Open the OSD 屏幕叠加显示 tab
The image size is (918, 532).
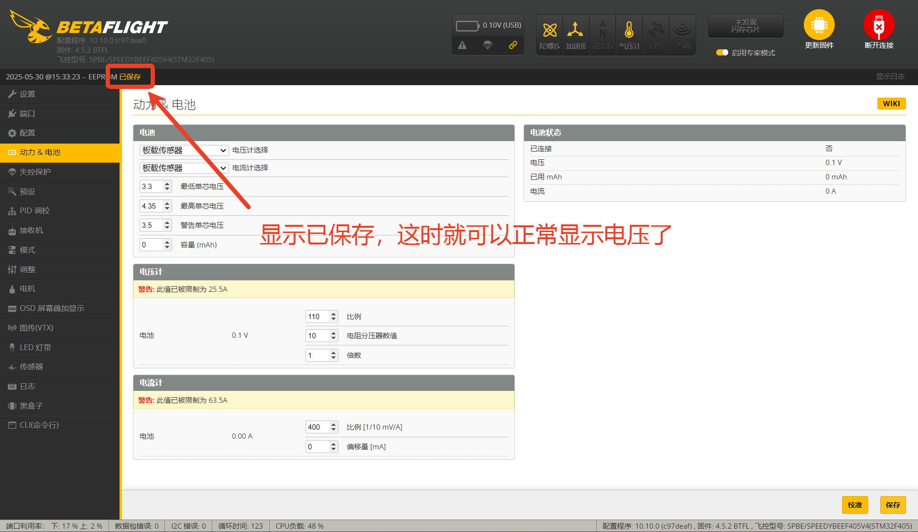pos(60,309)
